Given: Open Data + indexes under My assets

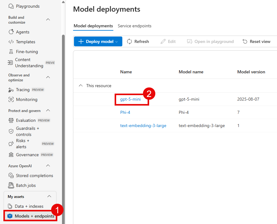Looking at the screenshot, I should (30, 206).
